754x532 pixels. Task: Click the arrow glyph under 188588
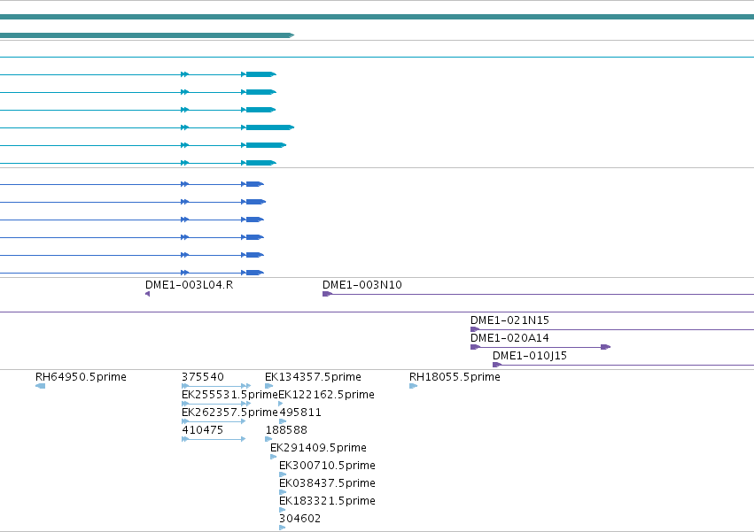point(268,439)
